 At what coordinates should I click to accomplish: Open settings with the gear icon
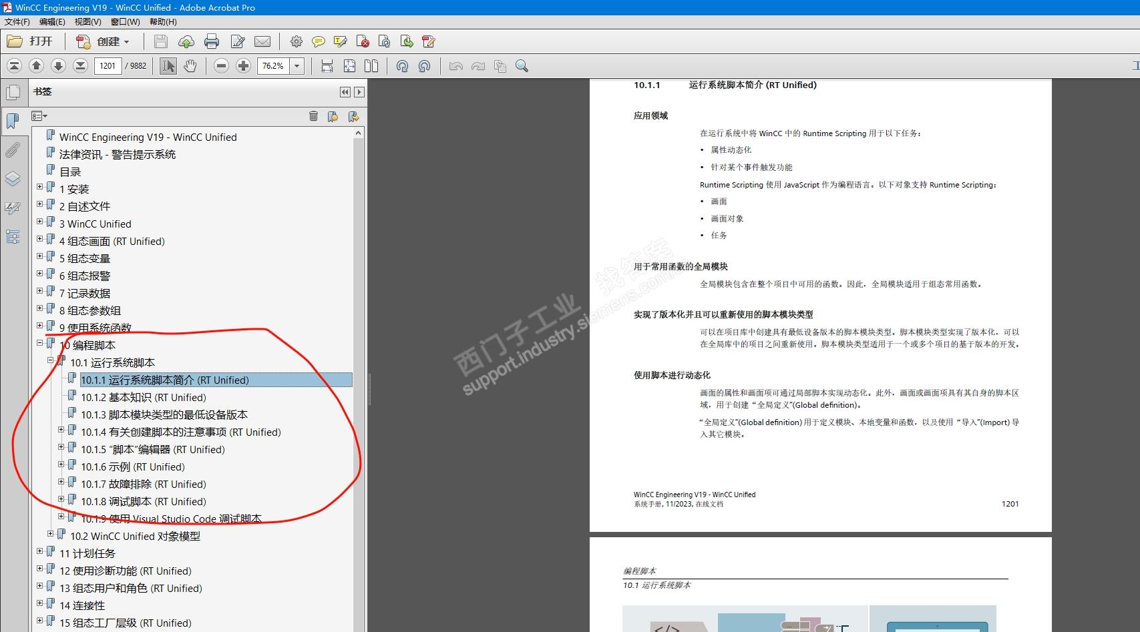coord(297,42)
